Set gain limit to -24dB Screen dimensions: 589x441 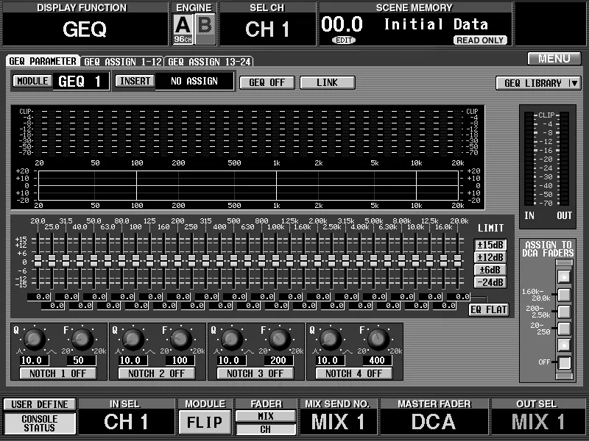click(x=490, y=282)
